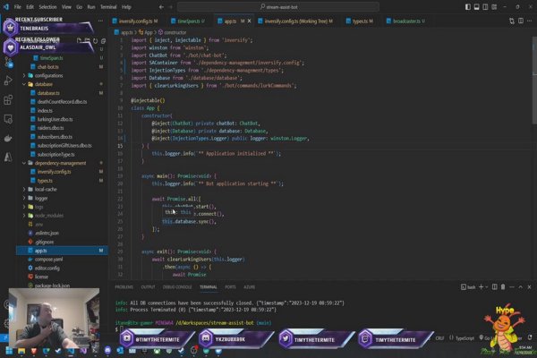The width and height of the screenshot is (537, 358).
Task: Open Extensions view in the activity bar
Action: (x=8, y=99)
